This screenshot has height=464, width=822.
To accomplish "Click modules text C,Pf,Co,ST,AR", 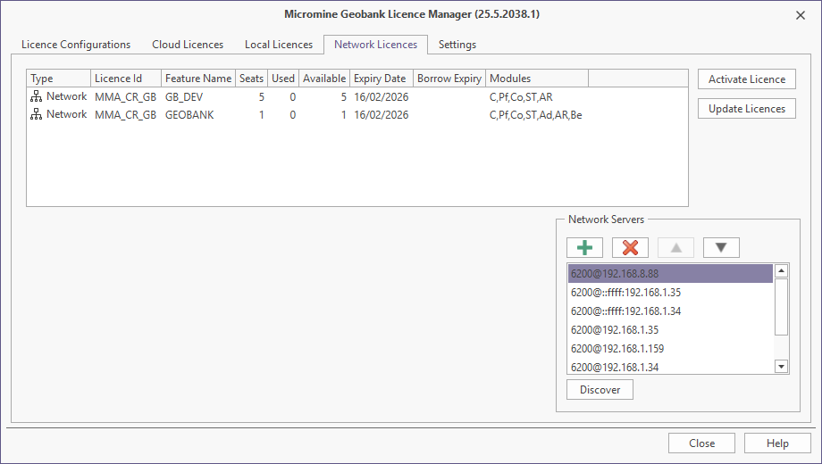I will click(521, 97).
